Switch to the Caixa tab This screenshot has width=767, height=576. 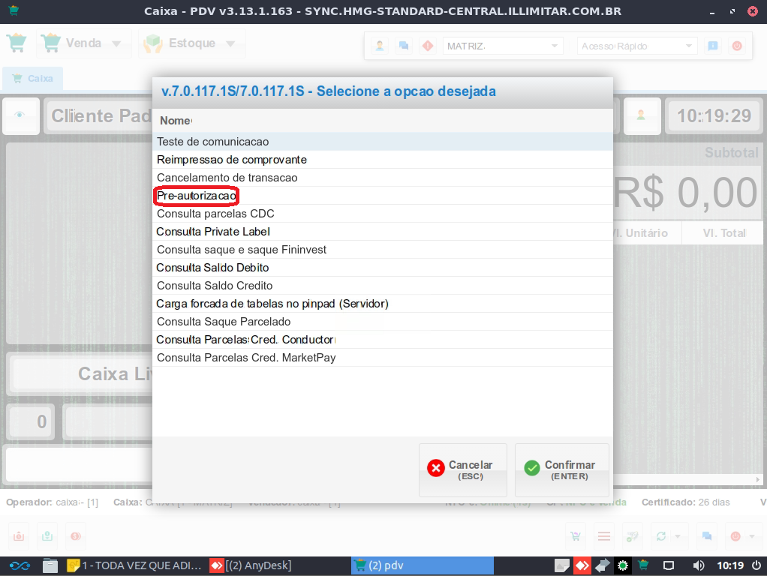click(x=32, y=79)
